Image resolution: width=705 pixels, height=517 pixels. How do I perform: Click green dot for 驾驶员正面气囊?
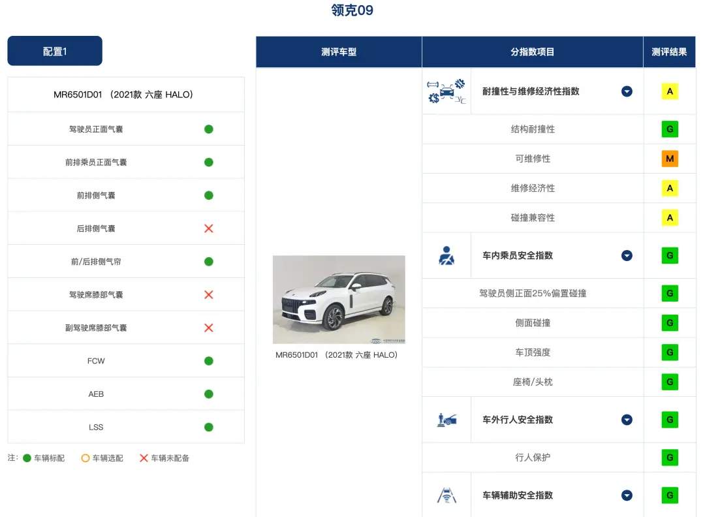209,129
